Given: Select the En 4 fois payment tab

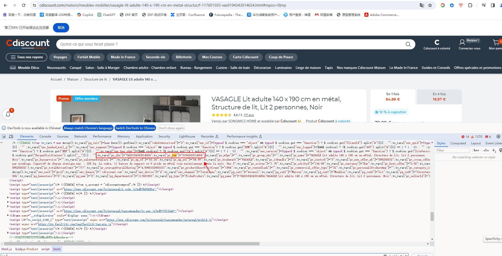Looking at the screenshot, I should tap(439, 97).
